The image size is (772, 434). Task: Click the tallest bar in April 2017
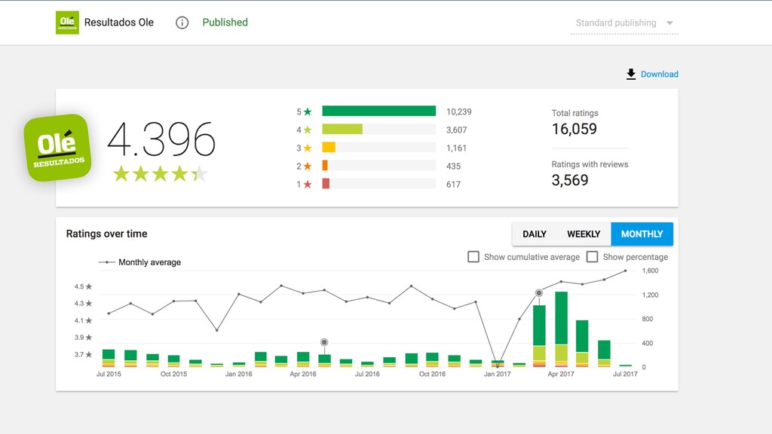coord(561,329)
